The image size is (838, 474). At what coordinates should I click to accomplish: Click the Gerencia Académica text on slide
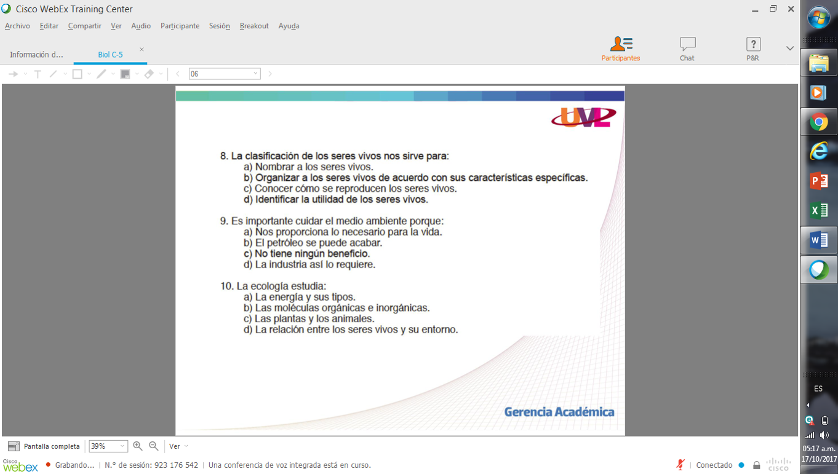point(559,412)
